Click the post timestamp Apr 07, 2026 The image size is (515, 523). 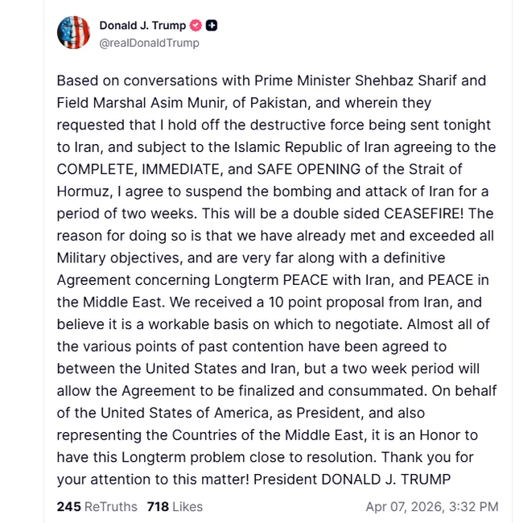431,506
